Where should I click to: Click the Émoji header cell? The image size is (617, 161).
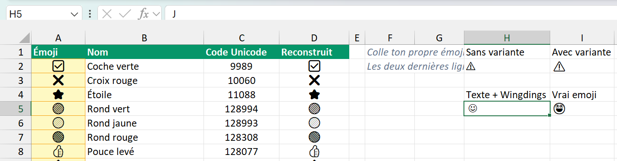pos(58,52)
